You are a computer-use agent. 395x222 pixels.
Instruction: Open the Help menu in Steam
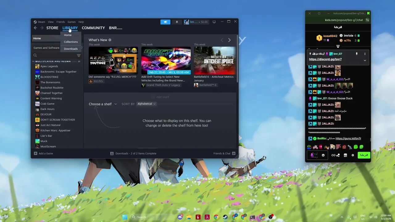coord(81,22)
